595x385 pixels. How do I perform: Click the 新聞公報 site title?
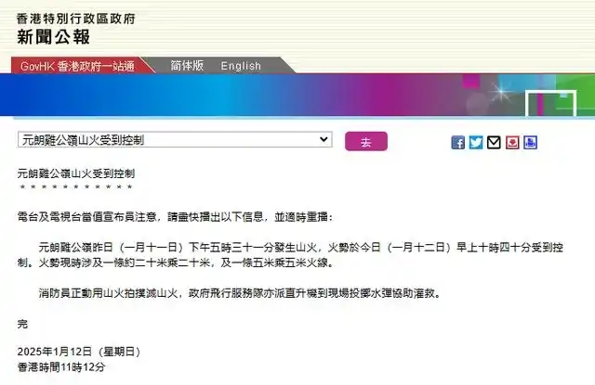pyautogui.click(x=54, y=37)
